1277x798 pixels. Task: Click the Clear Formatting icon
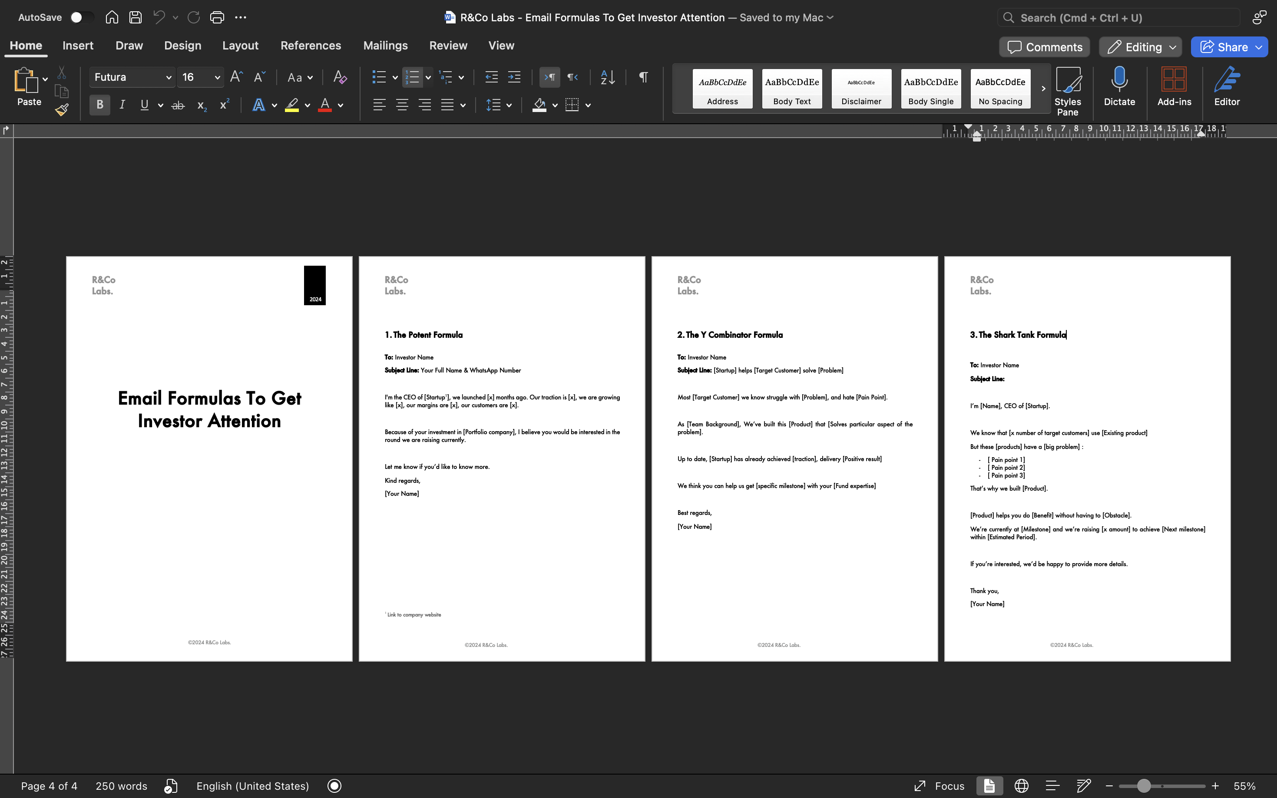339,77
